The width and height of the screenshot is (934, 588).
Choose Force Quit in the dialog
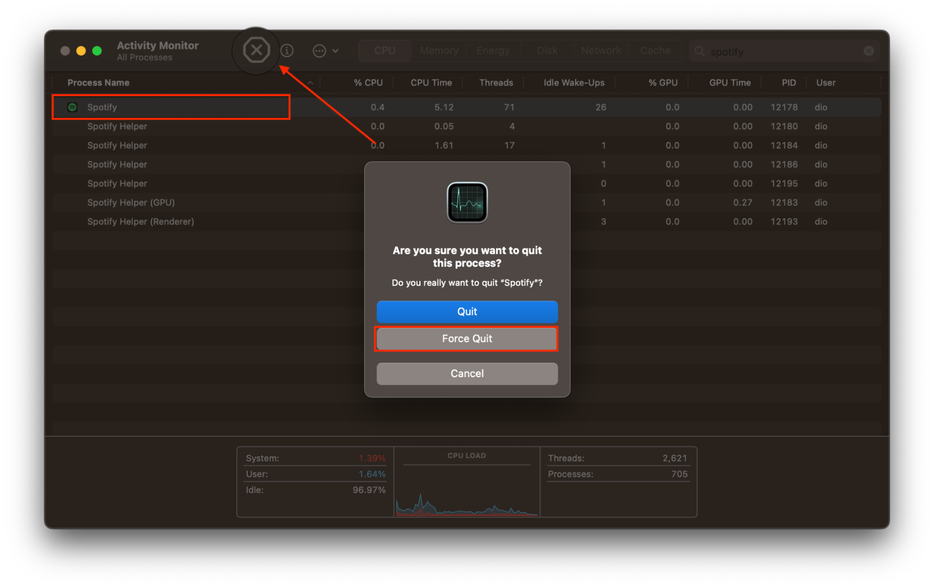467,339
